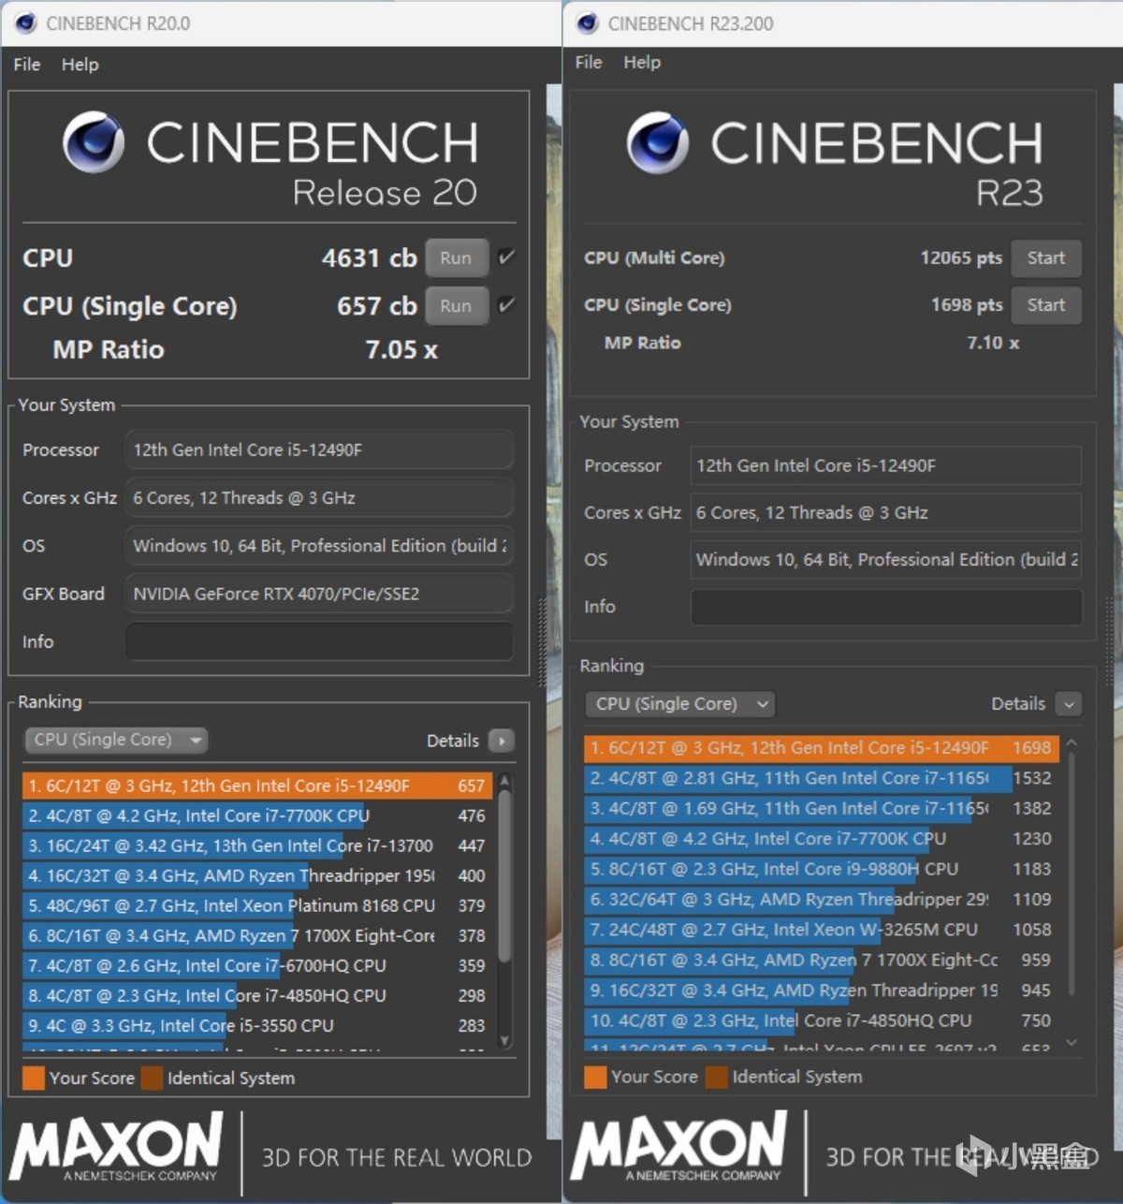Open Help menu in Cinebench R23

click(642, 63)
